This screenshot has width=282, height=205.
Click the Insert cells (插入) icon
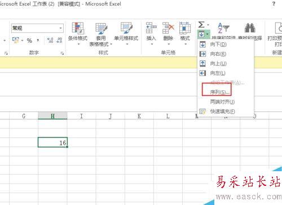pyautogui.click(x=151, y=28)
